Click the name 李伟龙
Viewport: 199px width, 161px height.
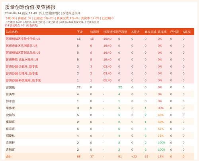[10, 108]
